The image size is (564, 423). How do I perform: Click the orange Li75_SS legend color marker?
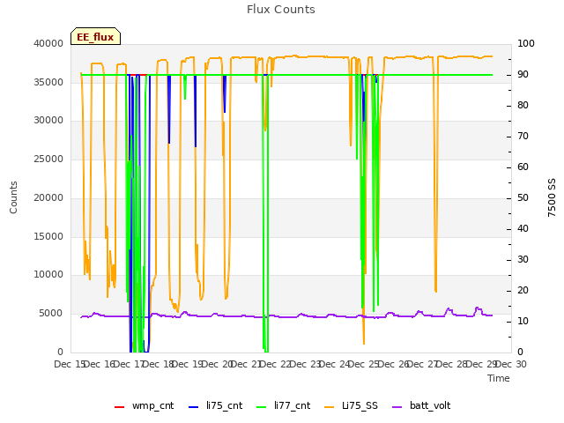click(x=329, y=407)
